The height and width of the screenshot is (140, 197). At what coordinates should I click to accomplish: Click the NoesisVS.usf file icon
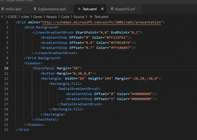tap(112, 9)
